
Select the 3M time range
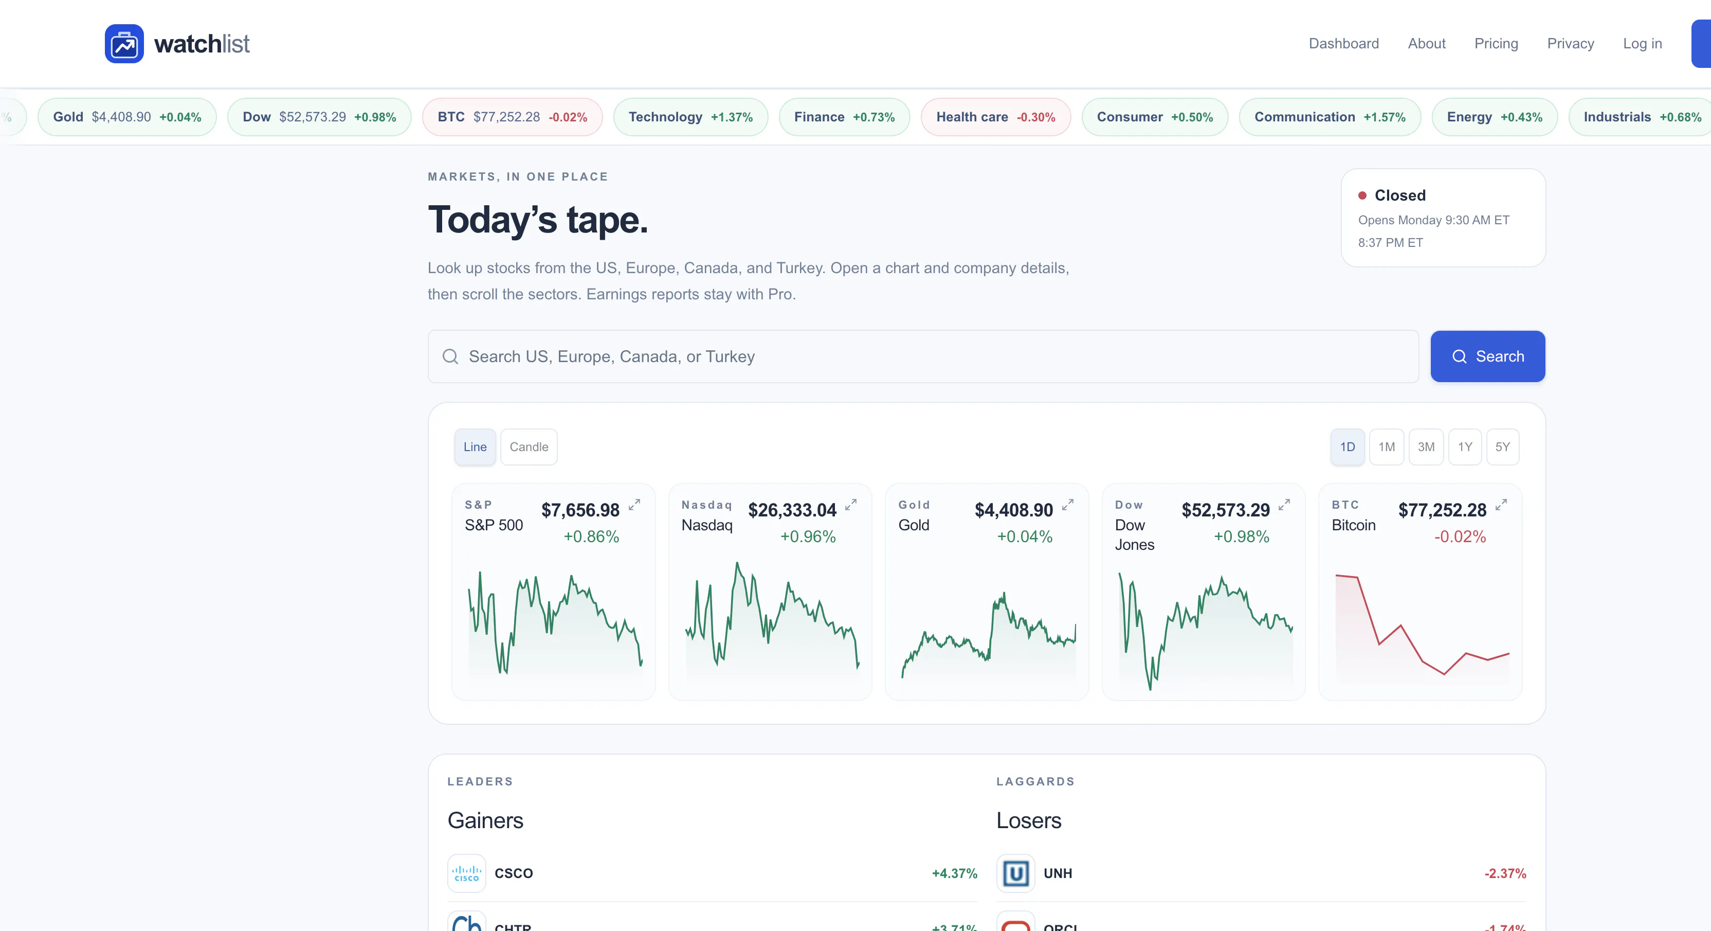1426,446
